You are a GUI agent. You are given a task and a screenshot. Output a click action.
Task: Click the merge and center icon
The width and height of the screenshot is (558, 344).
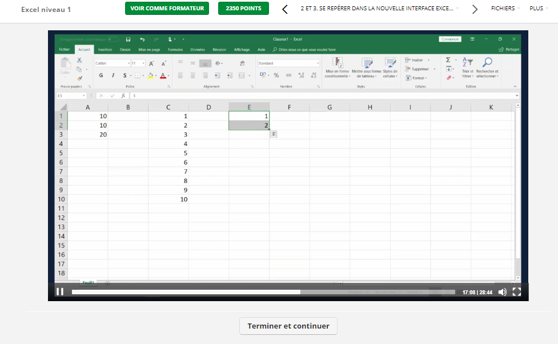click(x=242, y=75)
